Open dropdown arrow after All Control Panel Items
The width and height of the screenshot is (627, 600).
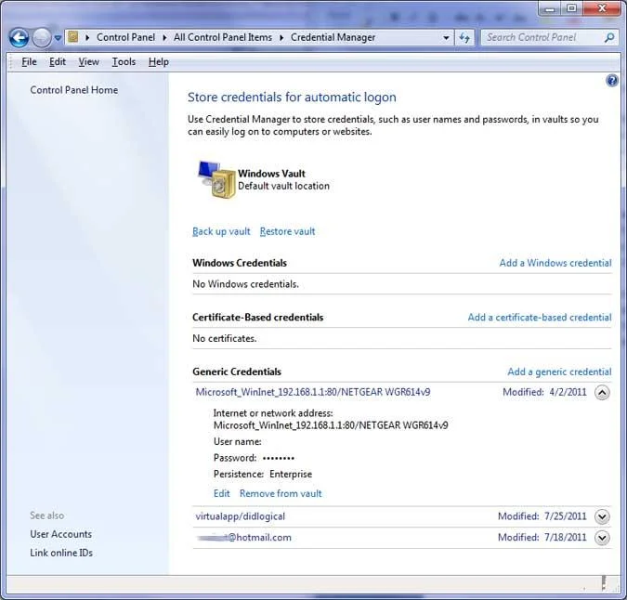tap(281, 37)
